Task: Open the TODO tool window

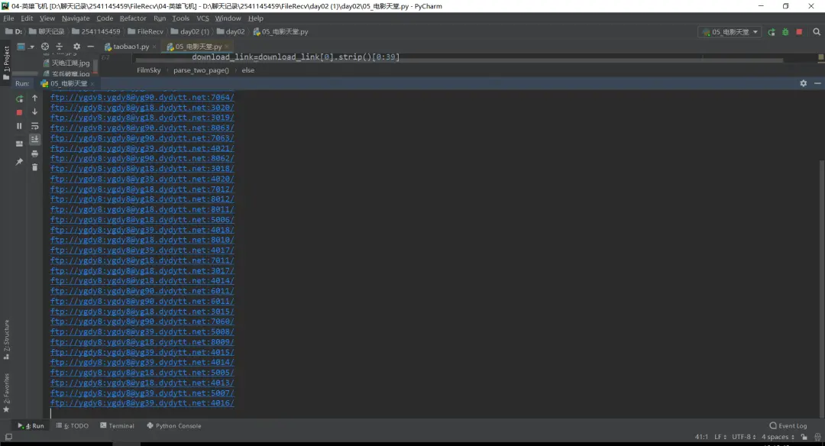Action: click(x=72, y=425)
